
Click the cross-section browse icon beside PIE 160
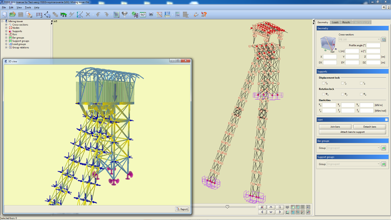384,39
